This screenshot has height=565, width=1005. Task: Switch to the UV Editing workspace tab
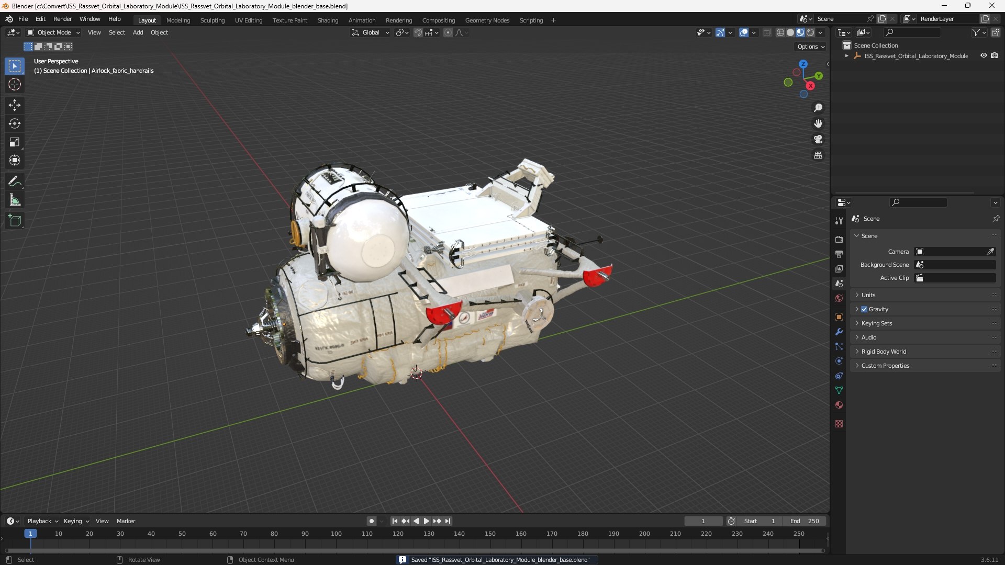[x=248, y=20]
